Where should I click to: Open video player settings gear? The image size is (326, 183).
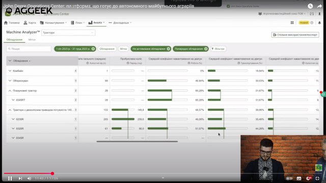click(309, 178)
